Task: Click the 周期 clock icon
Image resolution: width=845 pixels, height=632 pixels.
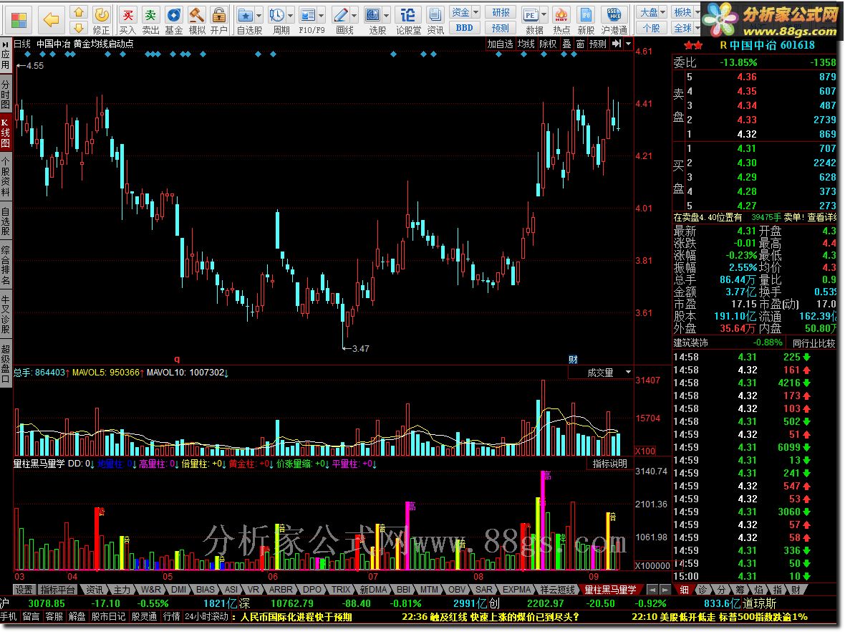Action: [277, 15]
